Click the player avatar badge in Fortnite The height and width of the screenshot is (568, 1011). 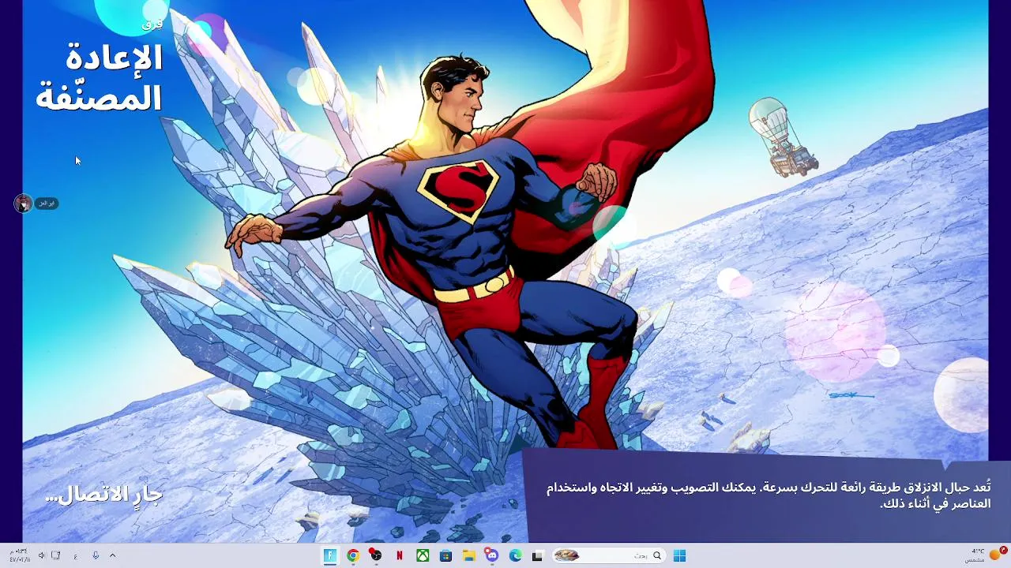point(23,204)
